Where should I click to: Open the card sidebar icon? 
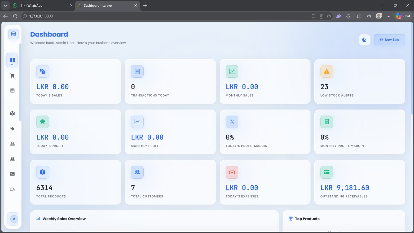12,174
